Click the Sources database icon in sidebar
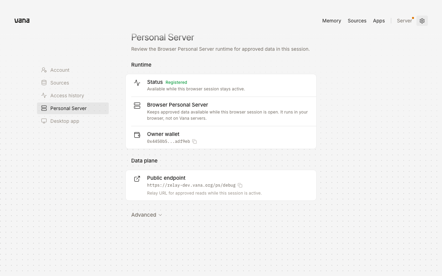Viewport: 442px width, 276px height. [44, 83]
